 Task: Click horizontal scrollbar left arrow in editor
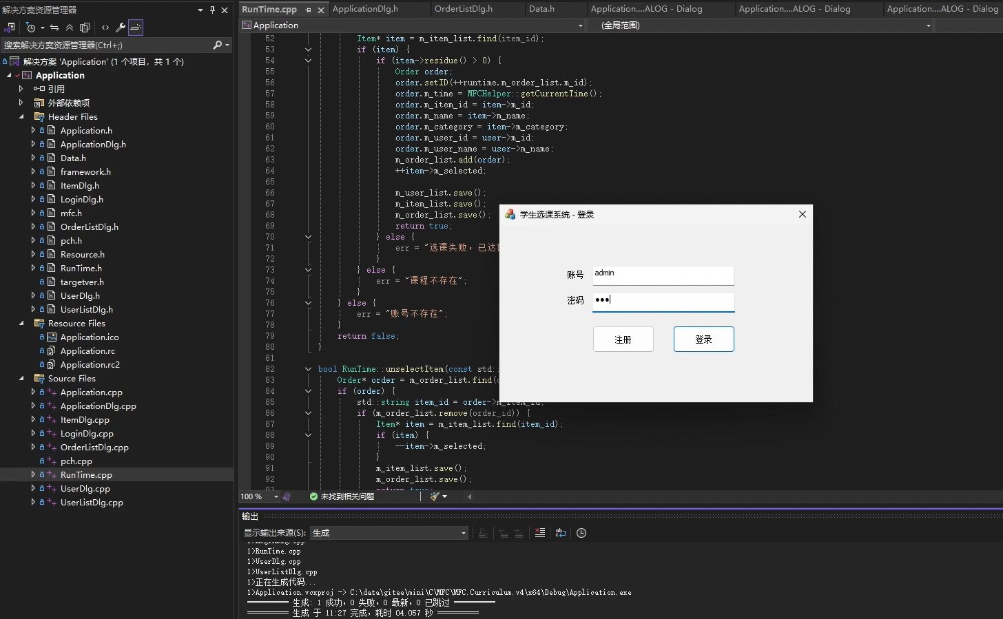470,496
